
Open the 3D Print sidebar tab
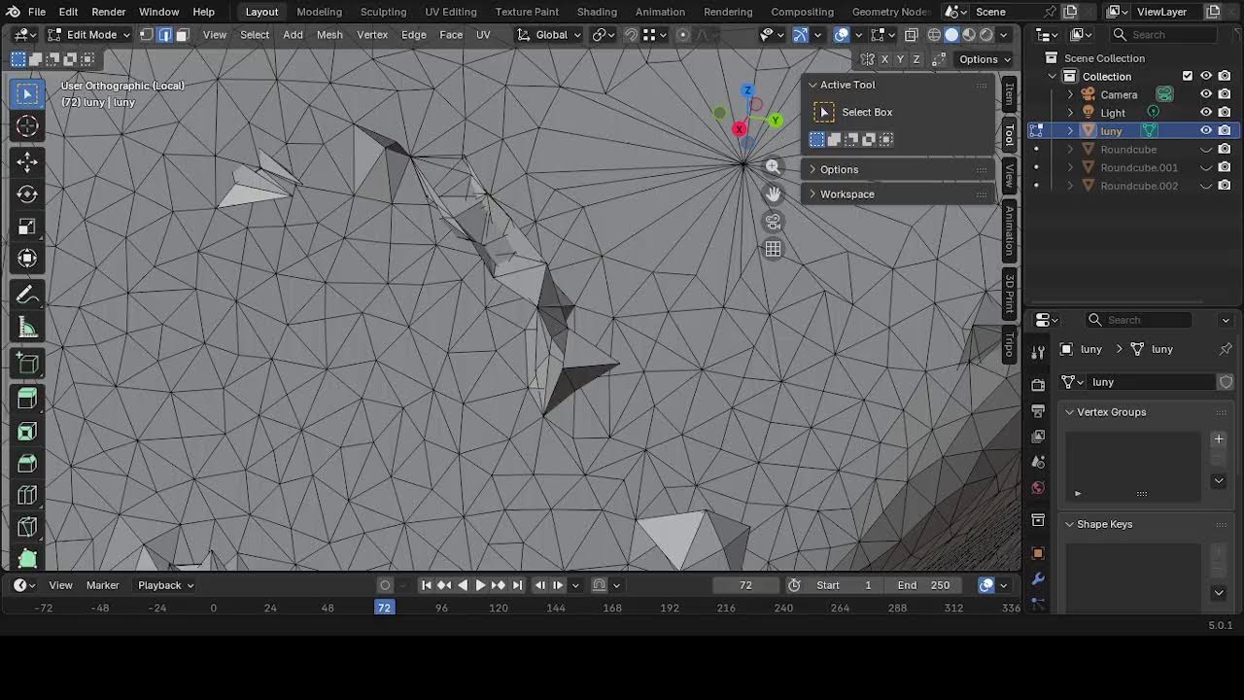pos(1009,294)
